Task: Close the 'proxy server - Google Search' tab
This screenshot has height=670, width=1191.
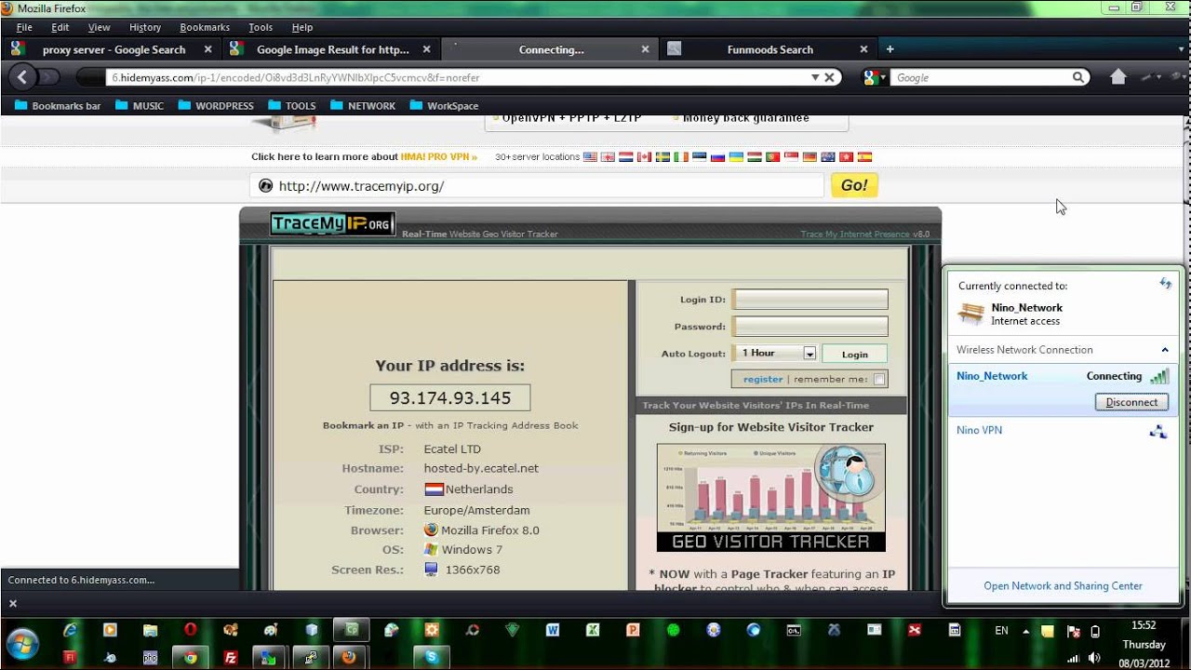Action: 207,49
